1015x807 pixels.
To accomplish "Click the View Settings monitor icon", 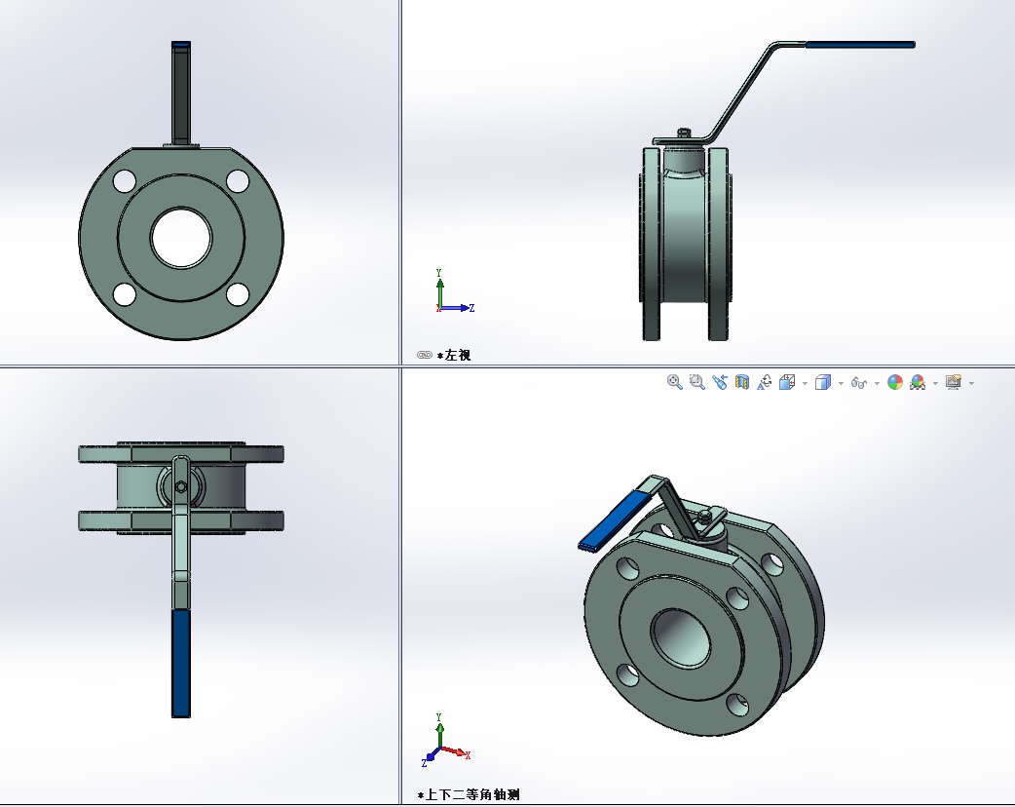I will pos(954,382).
